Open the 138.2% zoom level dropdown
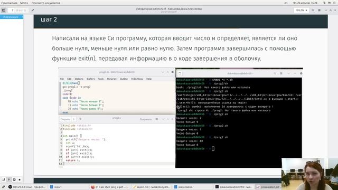Screen dimensions: 338x190 pyautogui.click(x=301, y=10)
